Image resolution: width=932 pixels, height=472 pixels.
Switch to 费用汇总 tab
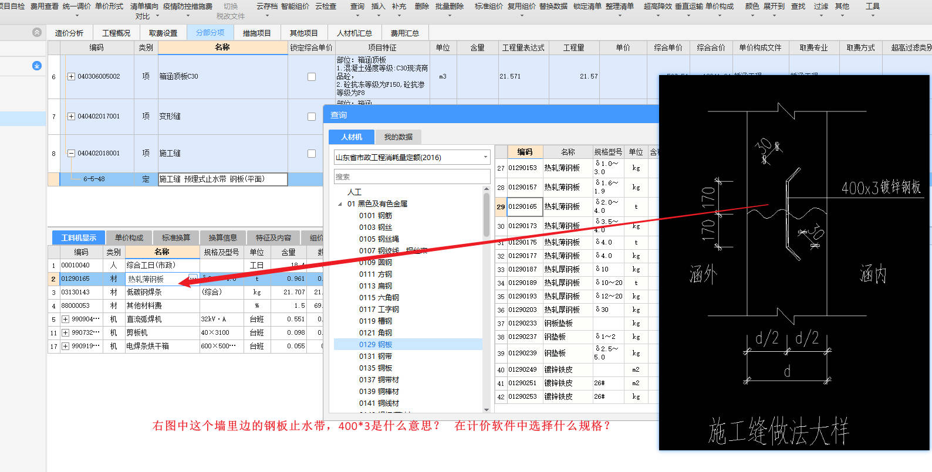coord(405,33)
